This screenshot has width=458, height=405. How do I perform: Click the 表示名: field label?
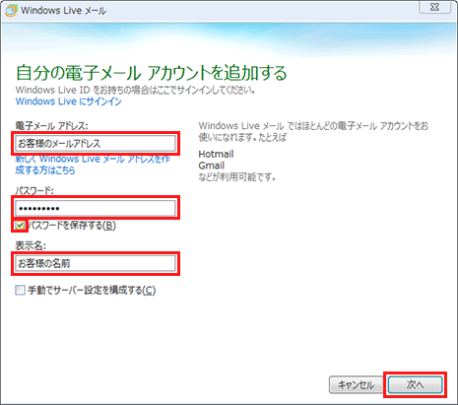pyautogui.click(x=31, y=245)
